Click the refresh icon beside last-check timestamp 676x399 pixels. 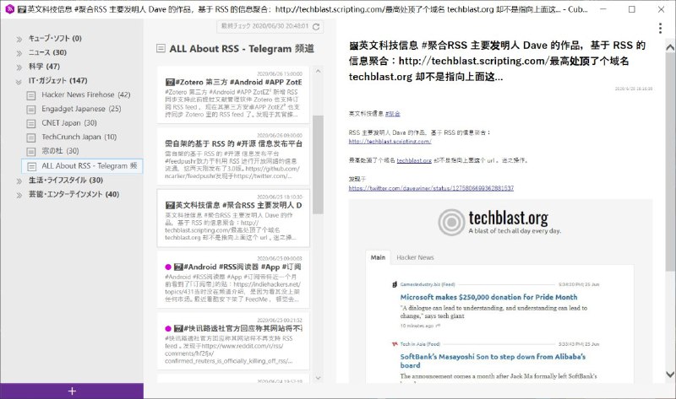316,27
